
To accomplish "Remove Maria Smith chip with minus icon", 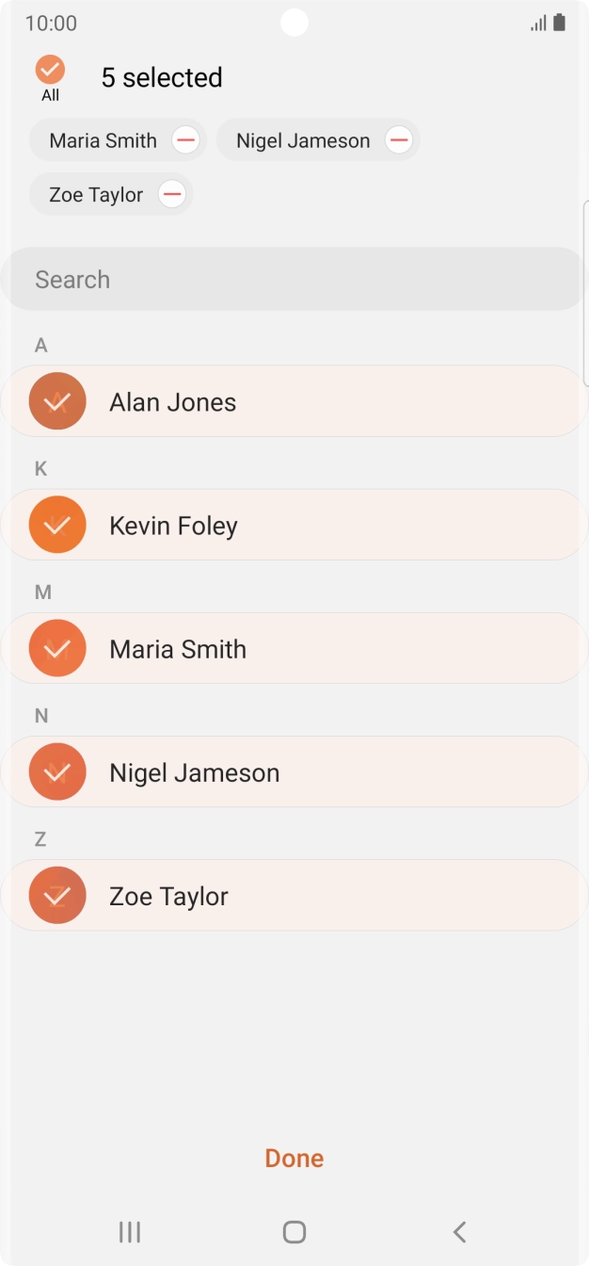I will click(x=185, y=141).
